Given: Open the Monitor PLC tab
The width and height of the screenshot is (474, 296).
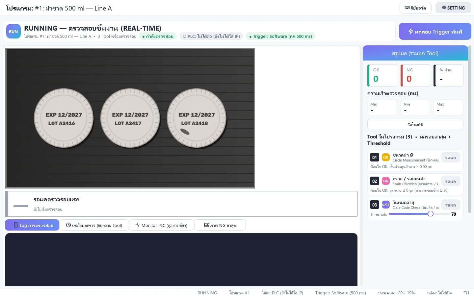Looking at the screenshot, I should (x=161, y=225).
